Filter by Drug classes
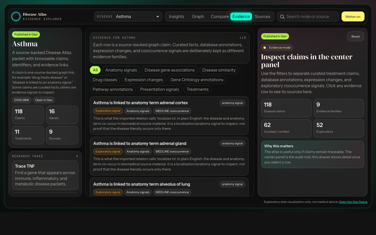The height and width of the screenshot is (235, 376). 105,80
